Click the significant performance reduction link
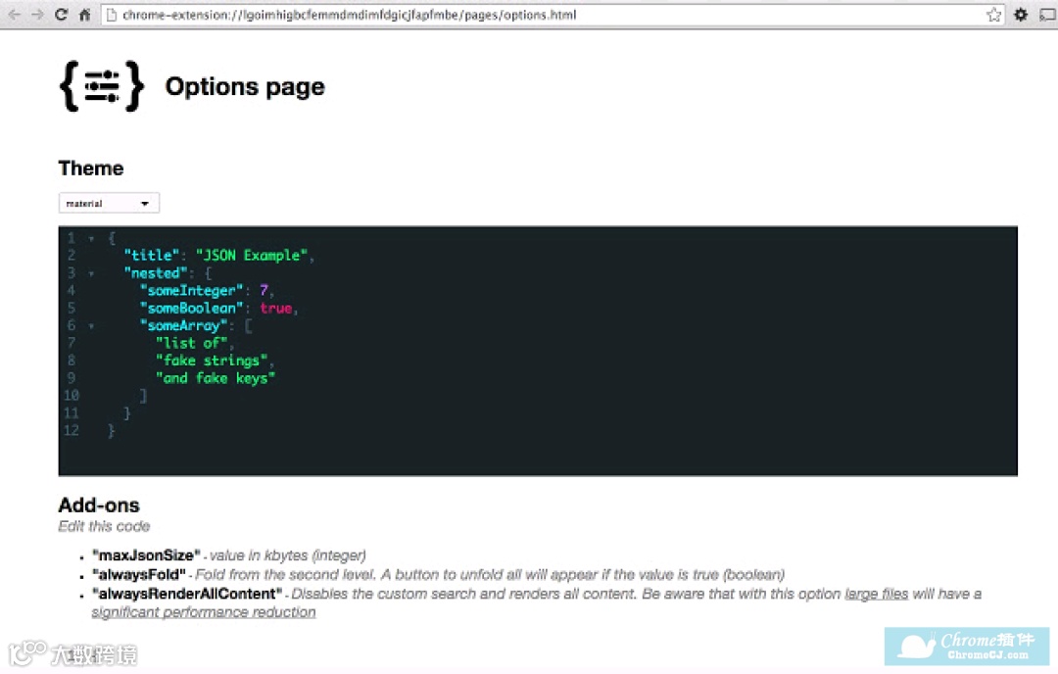Image resolution: width=1058 pixels, height=674 pixels. pyautogui.click(x=204, y=611)
